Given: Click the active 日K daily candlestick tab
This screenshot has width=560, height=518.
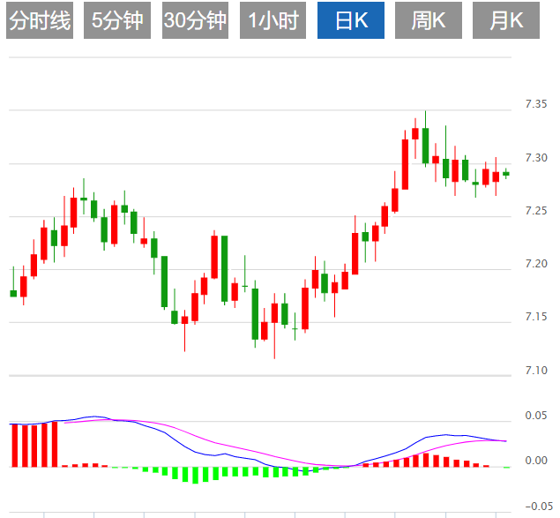Looking at the screenshot, I should coord(351,20).
